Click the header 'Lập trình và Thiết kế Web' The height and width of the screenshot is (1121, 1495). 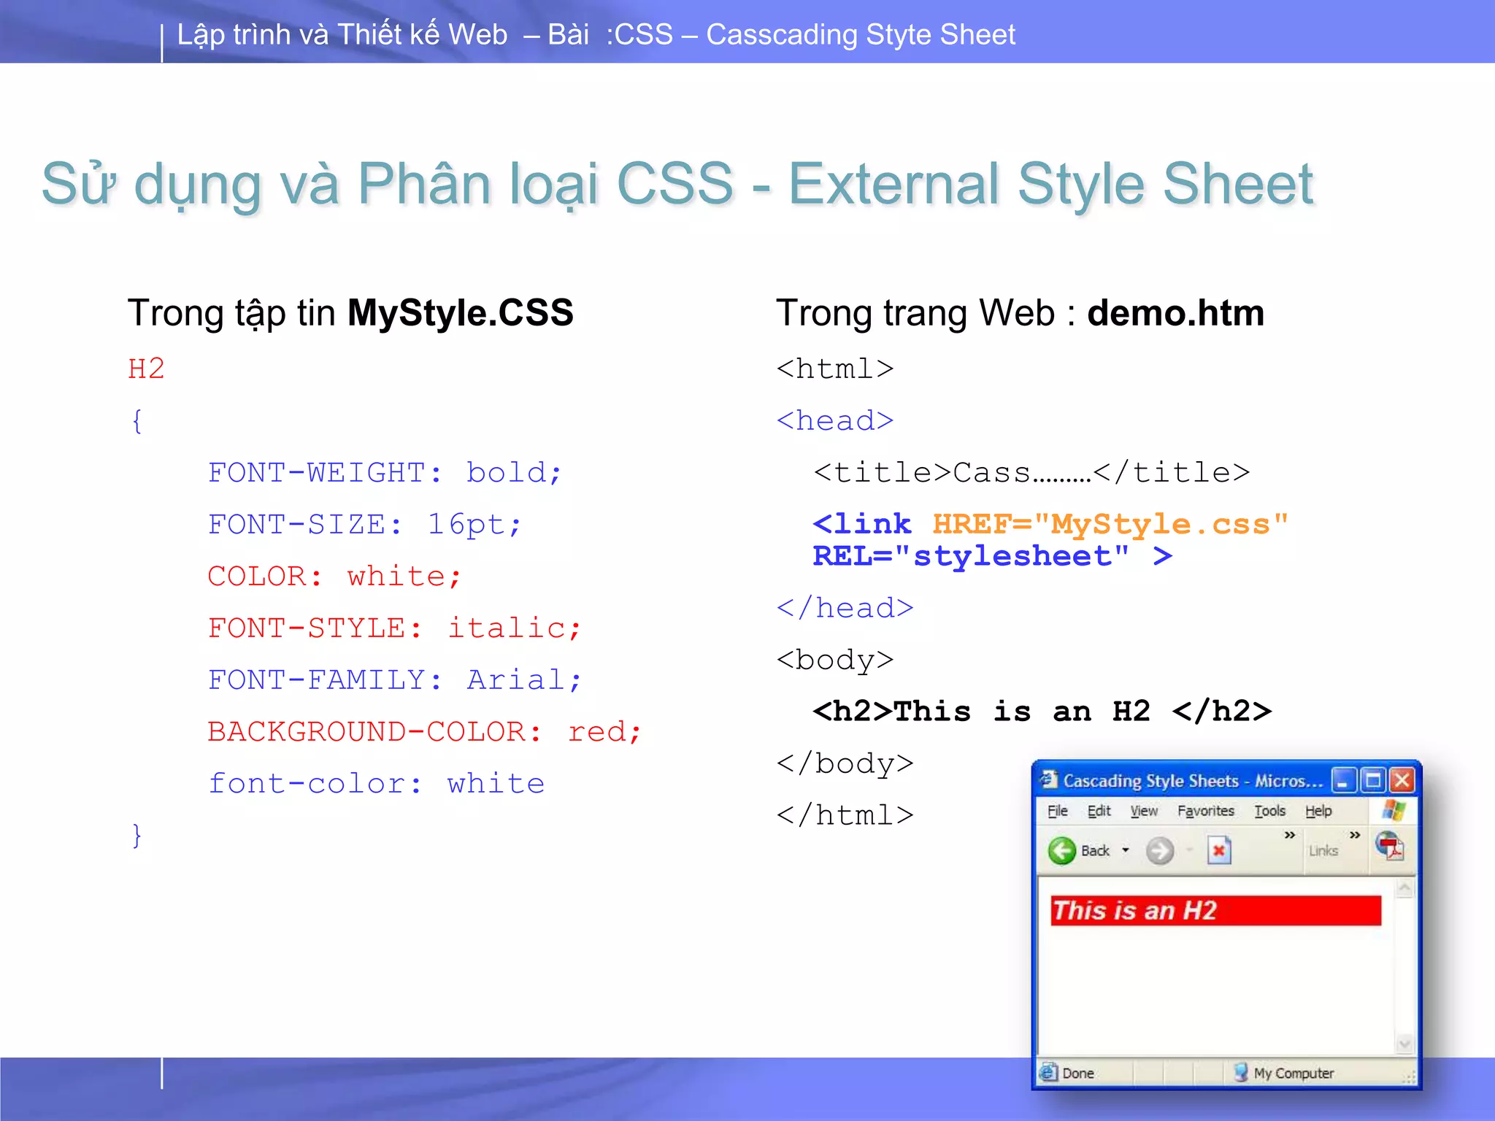pos(342,35)
